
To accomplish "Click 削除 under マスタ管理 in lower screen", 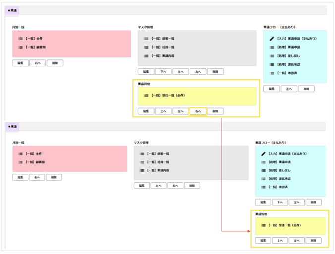I will click(x=192, y=186).
